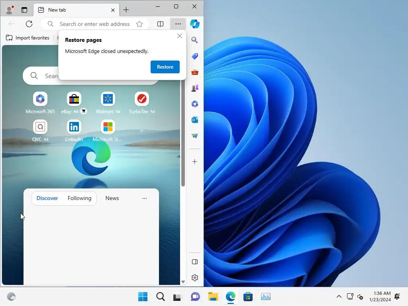Screen dimensions: 408x306
Task: Open sidebar Drop paper plane icon
Action: coord(194,136)
